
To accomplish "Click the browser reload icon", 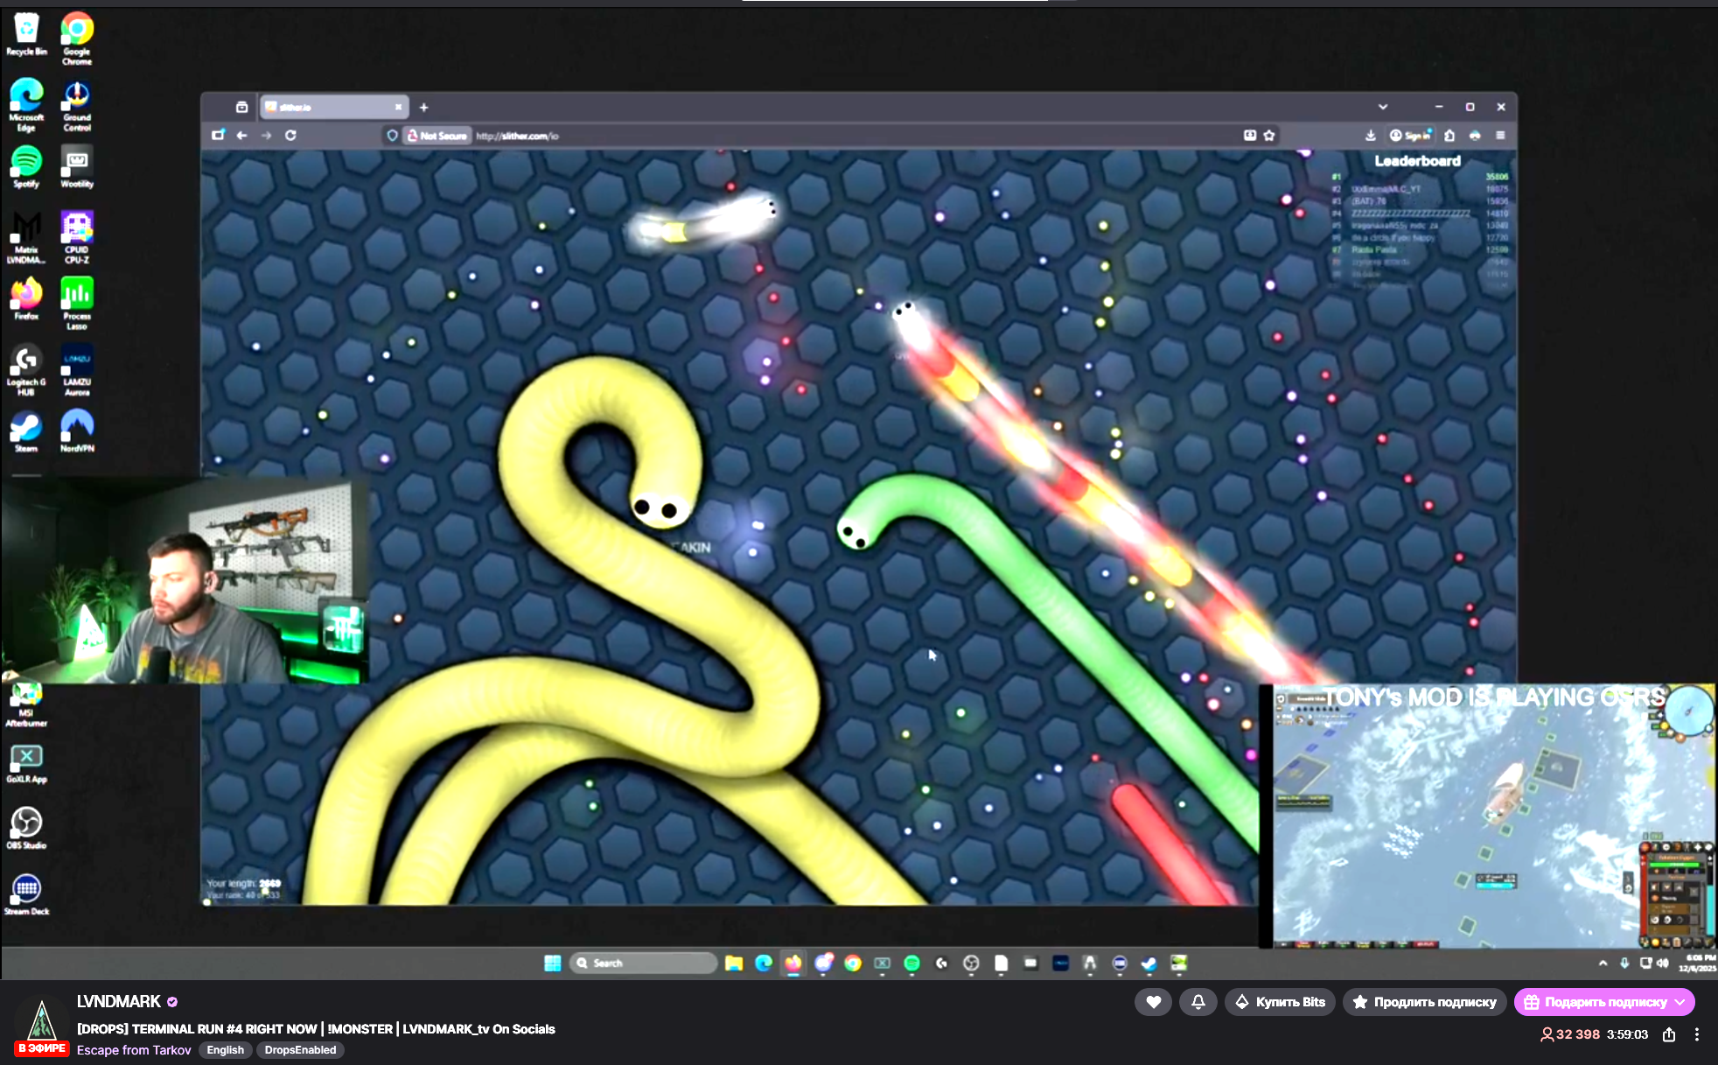I will point(290,135).
